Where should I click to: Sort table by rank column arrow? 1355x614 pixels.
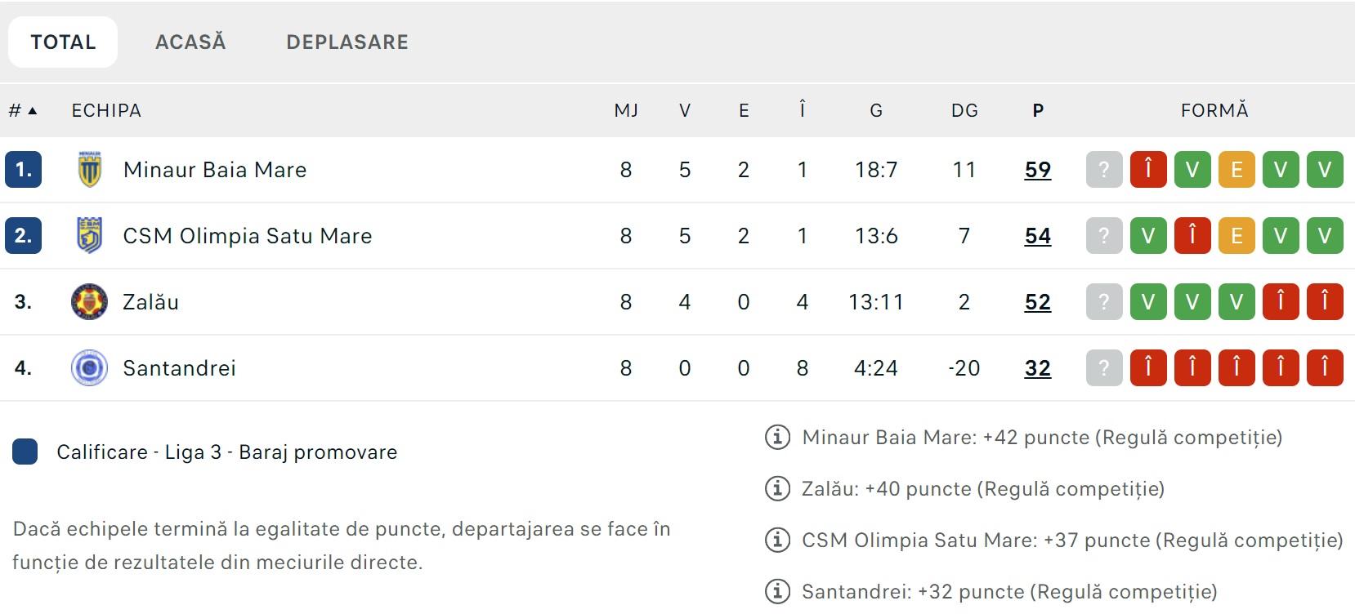point(32,111)
